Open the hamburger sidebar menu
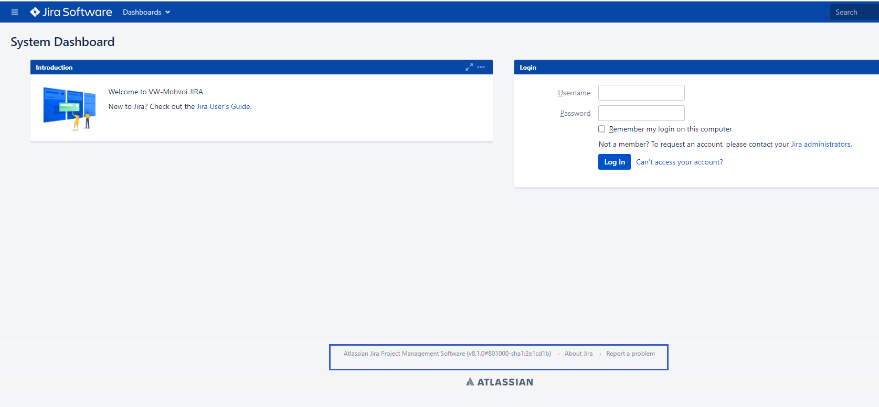 (15, 12)
